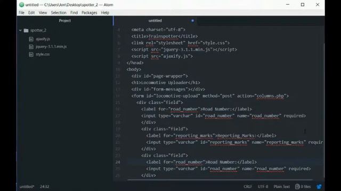Click the modified dot on untitled tab

(192, 21)
